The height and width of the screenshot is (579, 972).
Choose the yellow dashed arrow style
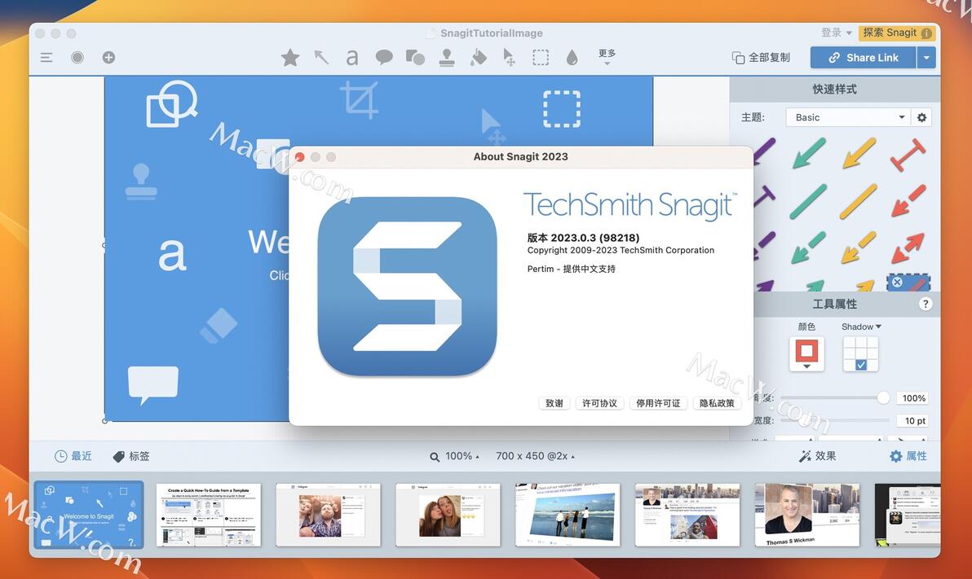[859, 247]
